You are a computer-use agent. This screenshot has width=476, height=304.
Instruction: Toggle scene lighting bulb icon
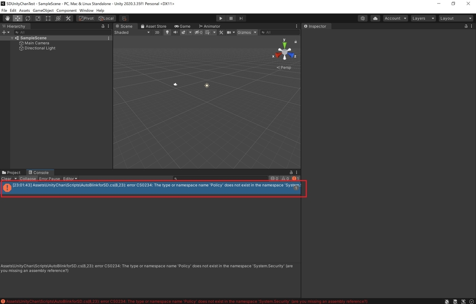167,33
